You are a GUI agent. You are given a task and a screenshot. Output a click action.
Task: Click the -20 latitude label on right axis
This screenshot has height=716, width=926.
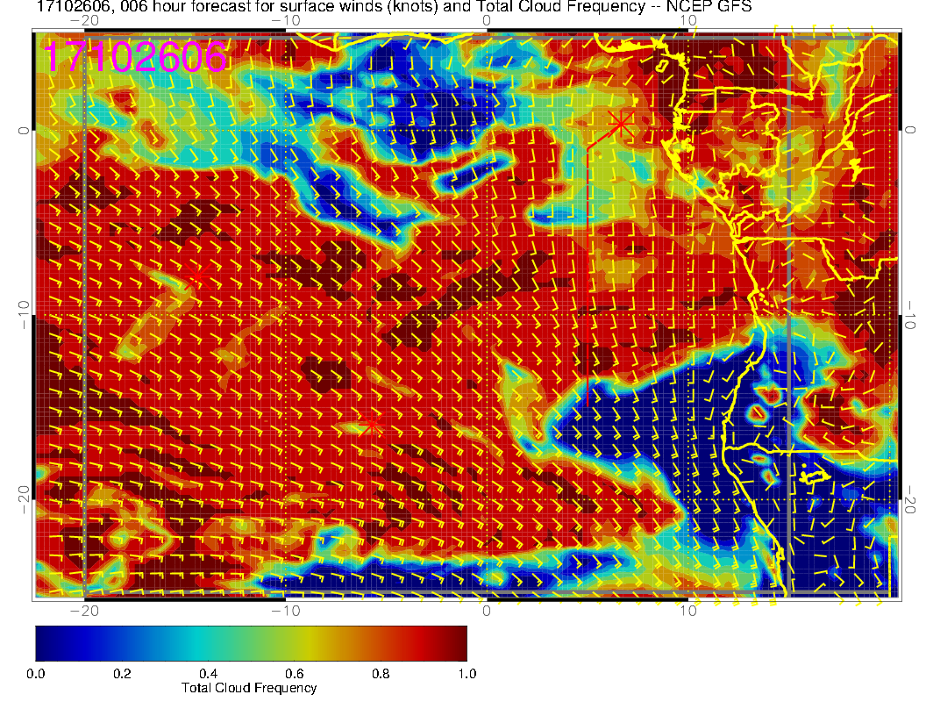click(909, 500)
